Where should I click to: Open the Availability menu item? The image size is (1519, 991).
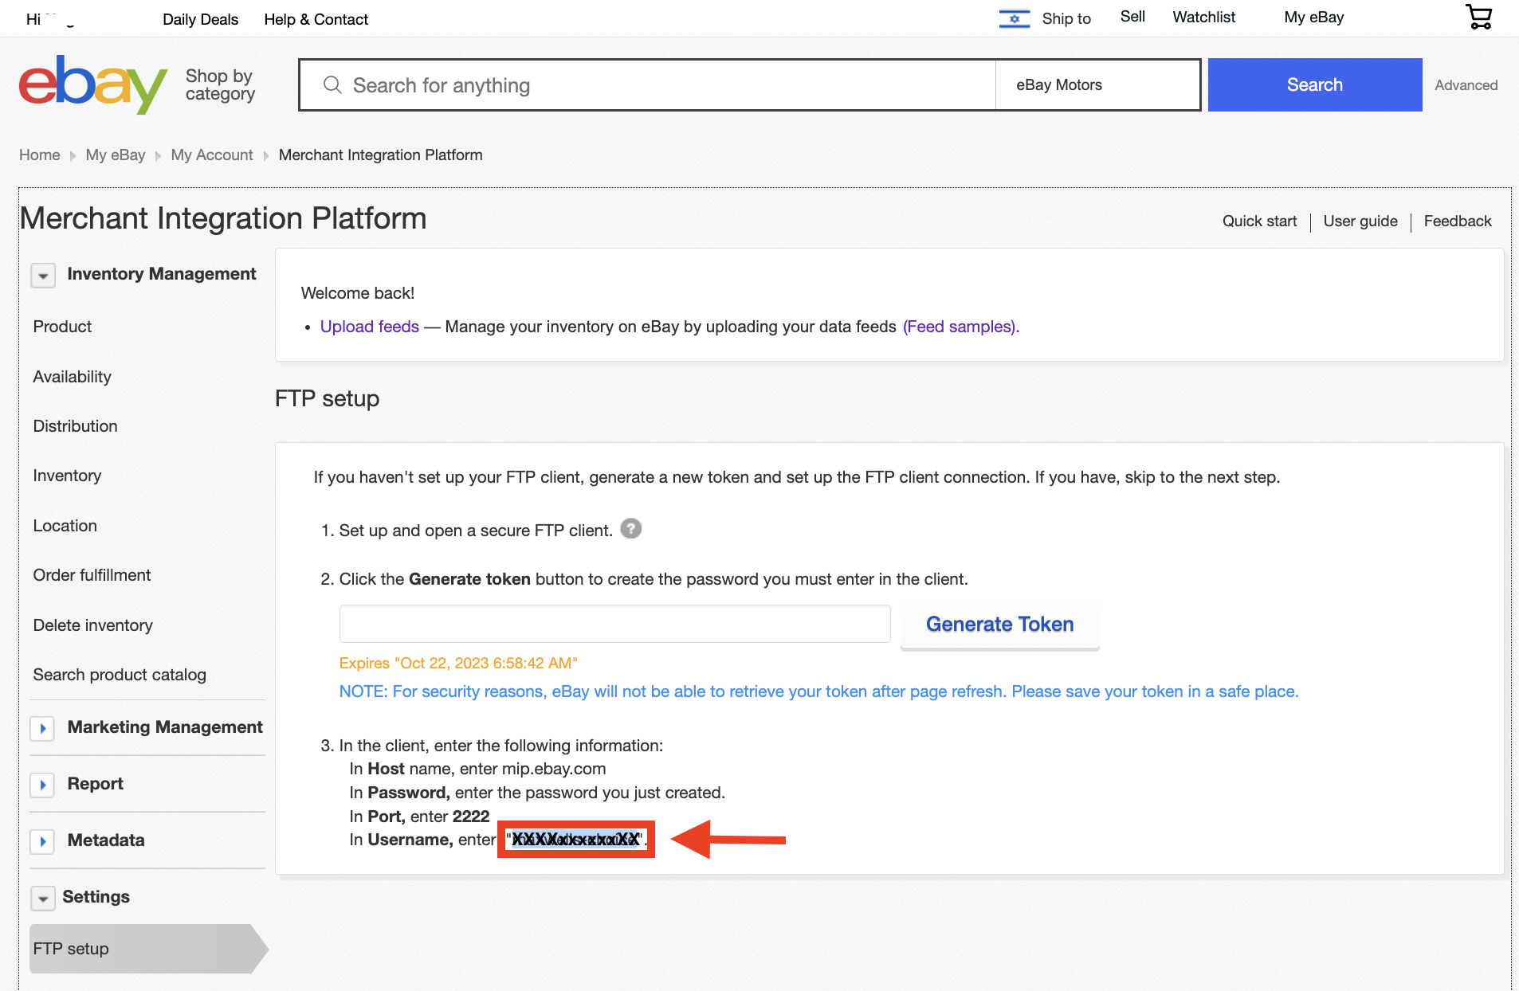[72, 377]
